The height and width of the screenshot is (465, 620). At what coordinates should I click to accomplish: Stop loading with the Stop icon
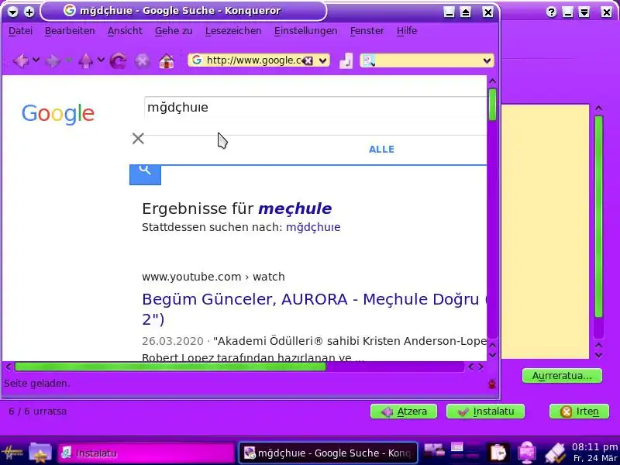point(143,61)
